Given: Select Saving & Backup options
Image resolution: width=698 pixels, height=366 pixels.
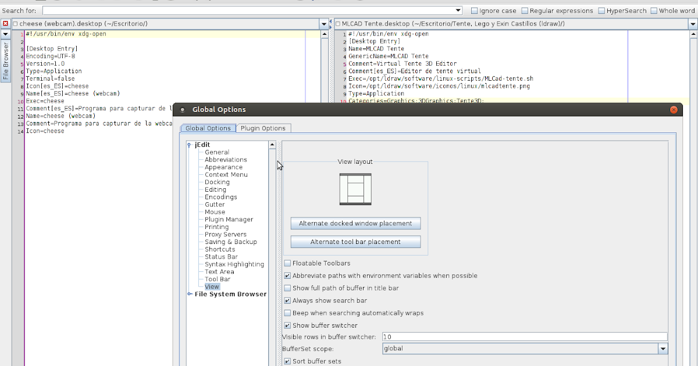Looking at the screenshot, I should click(230, 242).
